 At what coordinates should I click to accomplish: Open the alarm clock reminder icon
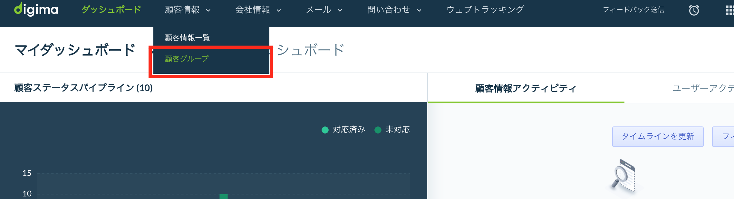click(x=694, y=10)
